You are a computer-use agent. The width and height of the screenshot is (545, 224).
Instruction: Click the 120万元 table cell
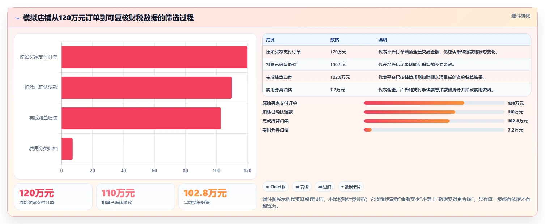(338, 52)
